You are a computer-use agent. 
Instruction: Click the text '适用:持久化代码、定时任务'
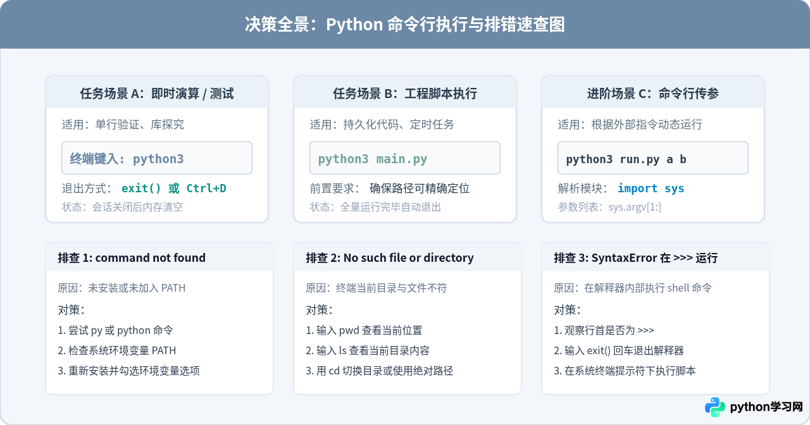coord(382,125)
